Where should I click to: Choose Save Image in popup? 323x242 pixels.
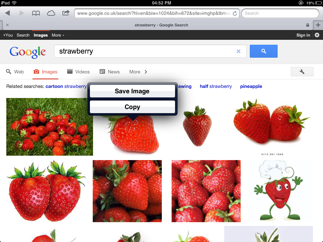[x=132, y=91]
